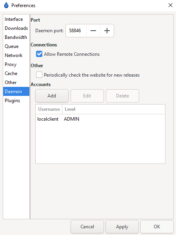
Task: Enable periodic check for new releases
Action: [x=39, y=75]
